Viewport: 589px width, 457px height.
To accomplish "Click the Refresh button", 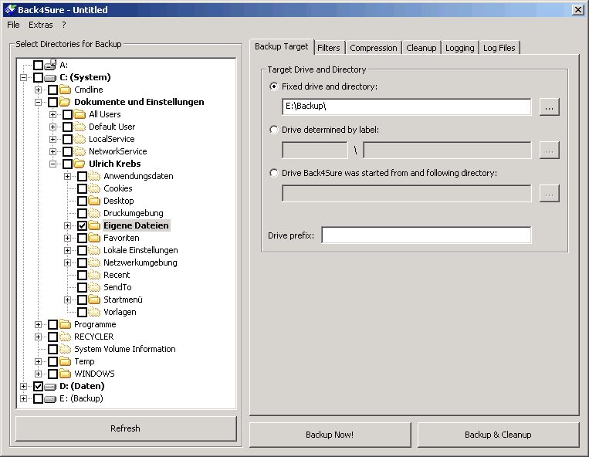I will tap(126, 428).
